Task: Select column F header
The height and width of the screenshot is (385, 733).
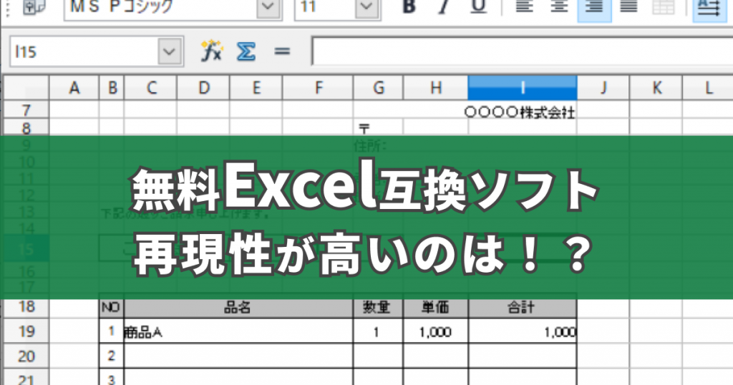Action: [x=318, y=88]
